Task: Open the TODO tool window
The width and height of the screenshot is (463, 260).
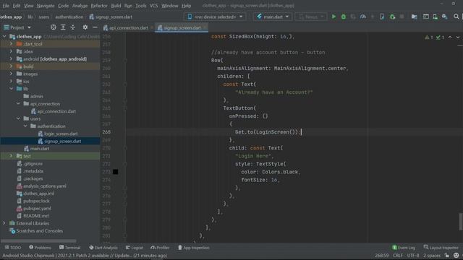Action: [x=13, y=248]
